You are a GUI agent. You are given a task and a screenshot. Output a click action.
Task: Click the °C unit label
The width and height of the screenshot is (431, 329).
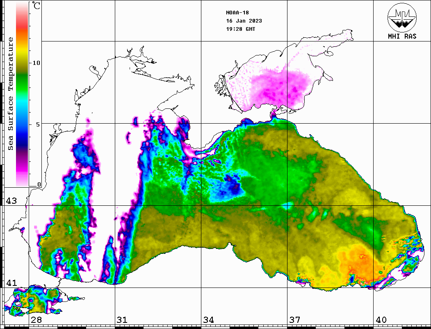pyautogui.click(x=36, y=5)
